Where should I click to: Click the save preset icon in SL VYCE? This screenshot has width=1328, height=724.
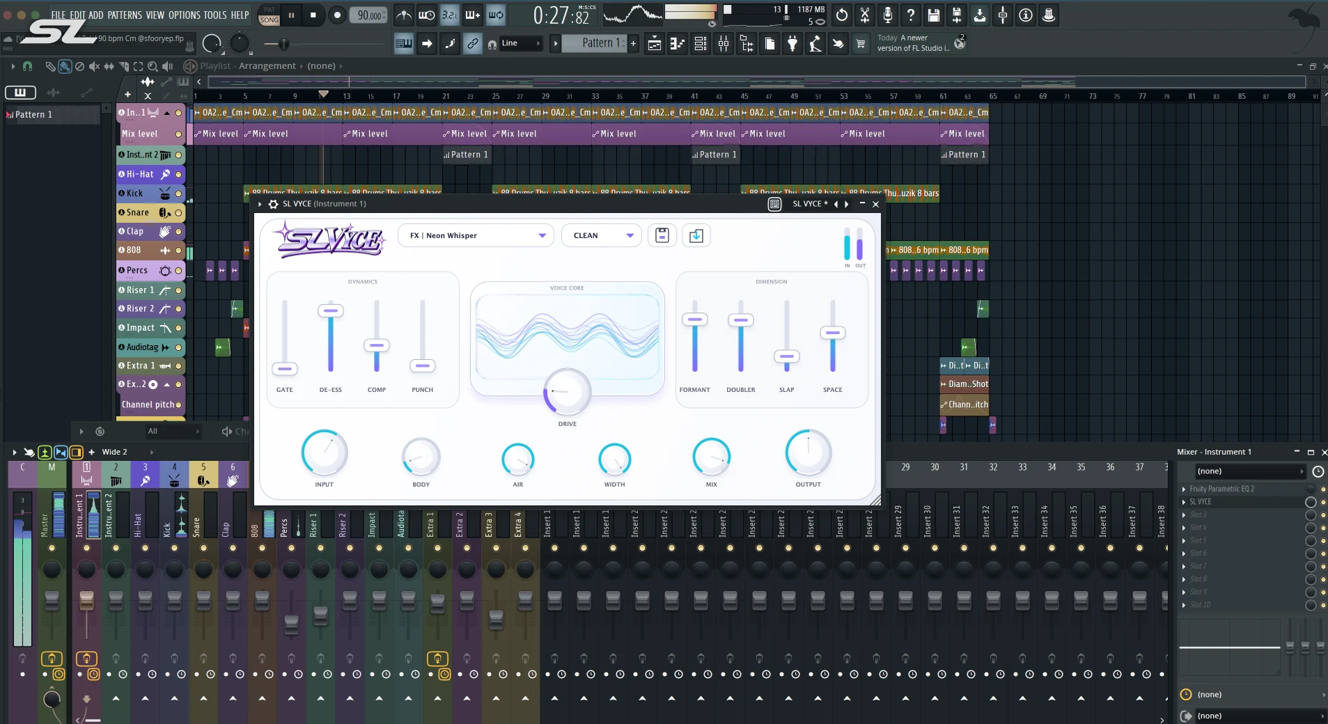point(662,235)
